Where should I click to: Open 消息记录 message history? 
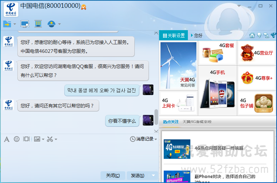pos(142,139)
